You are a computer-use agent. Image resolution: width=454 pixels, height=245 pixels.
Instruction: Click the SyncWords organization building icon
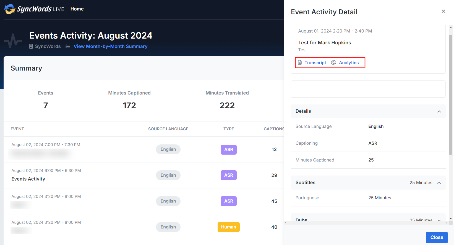(x=31, y=47)
